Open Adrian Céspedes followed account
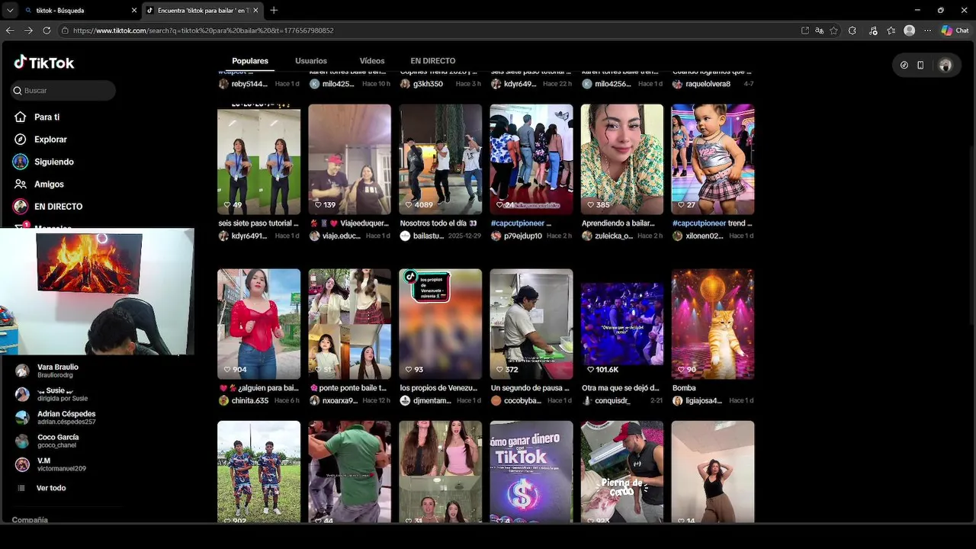Image resolution: width=976 pixels, height=549 pixels. click(57, 418)
